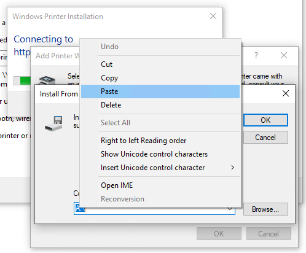The width and height of the screenshot is (306, 253).
Task: Click the floppy disk drive icon
Action: (x=53, y=123)
